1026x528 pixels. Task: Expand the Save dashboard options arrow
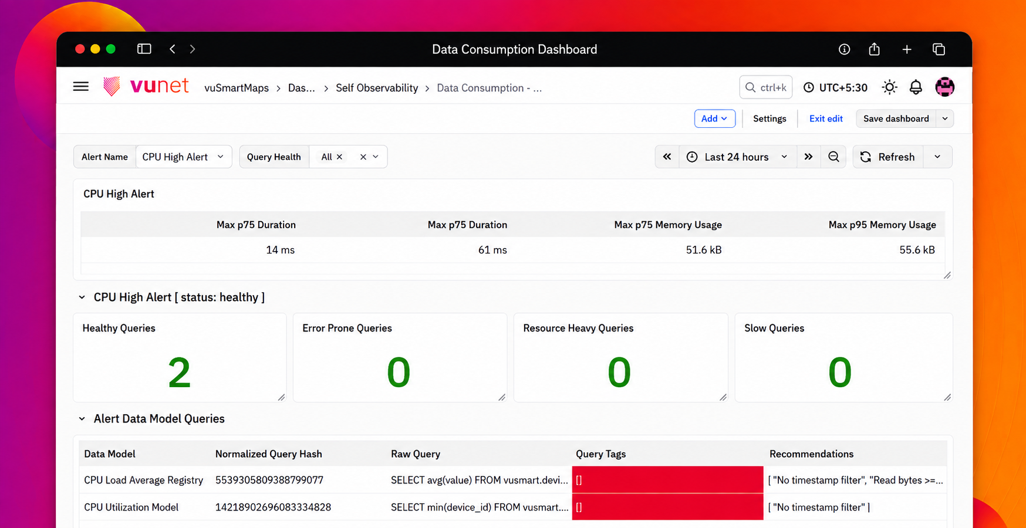point(945,119)
